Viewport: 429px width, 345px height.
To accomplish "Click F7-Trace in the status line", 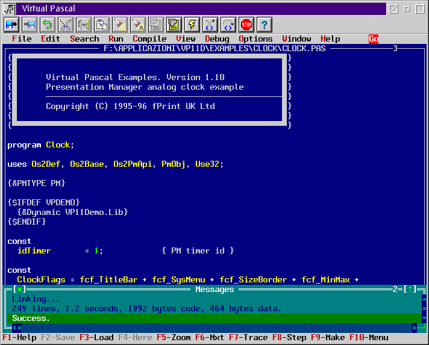I will [x=248, y=338].
